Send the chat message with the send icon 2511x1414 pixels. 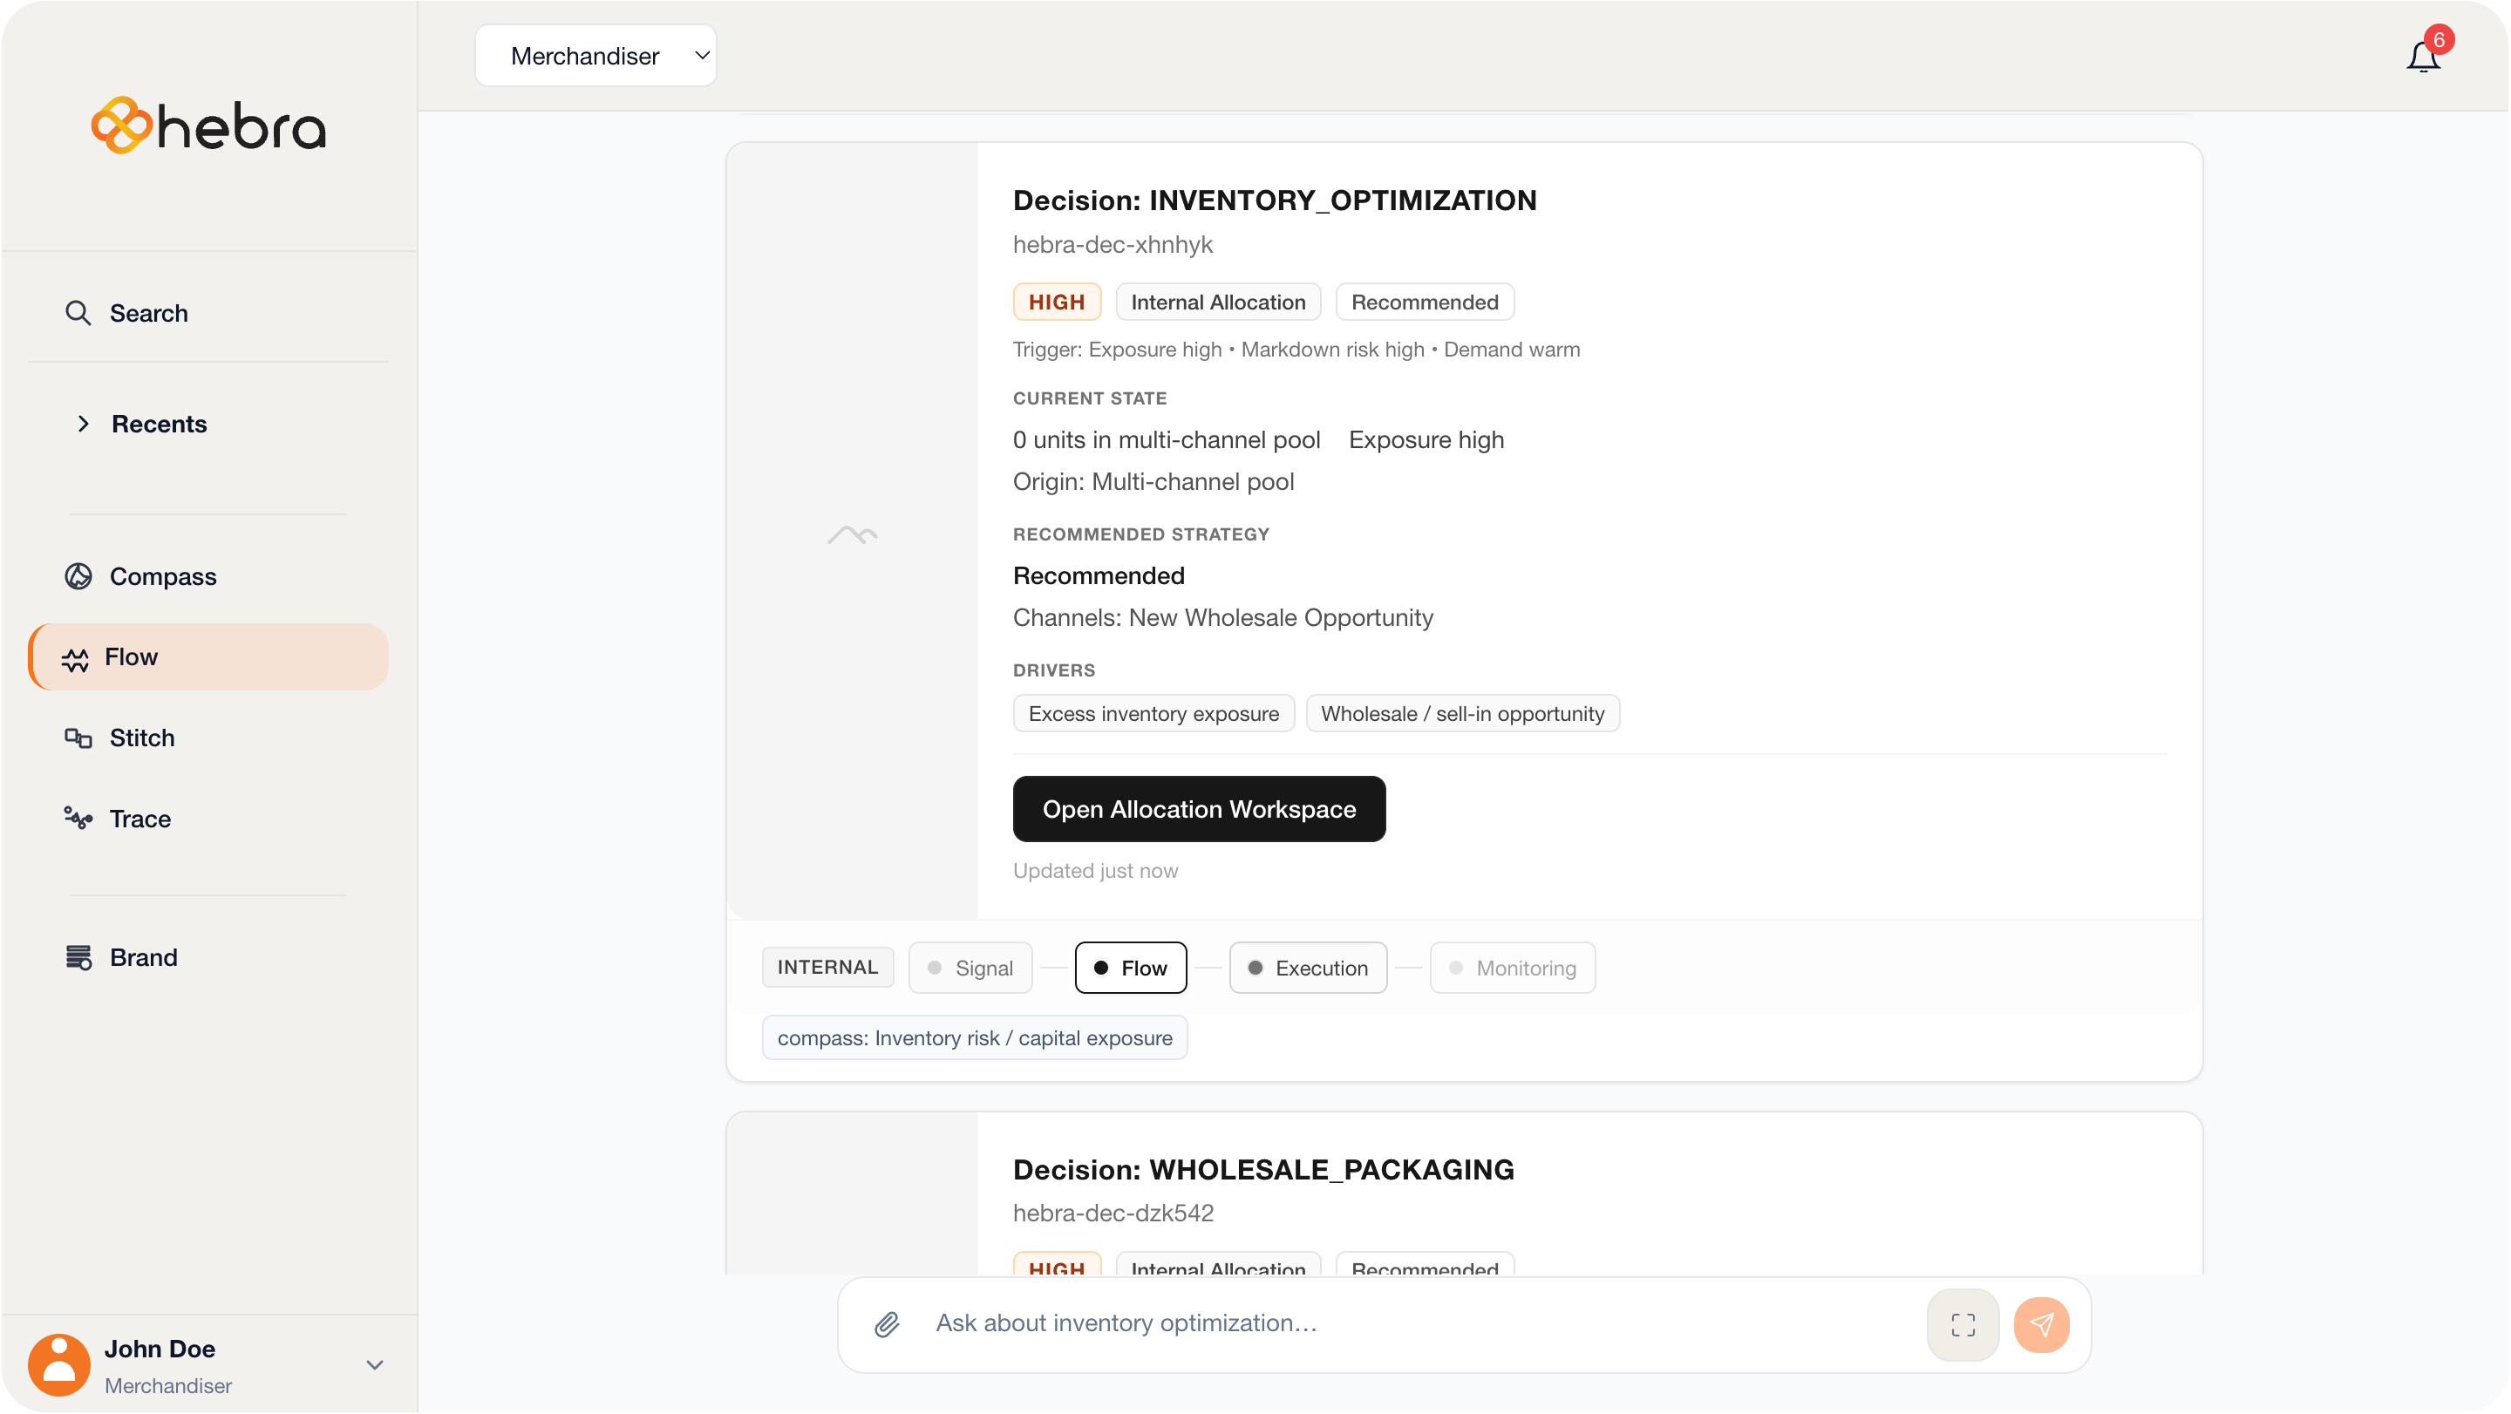point(2042,1324)
